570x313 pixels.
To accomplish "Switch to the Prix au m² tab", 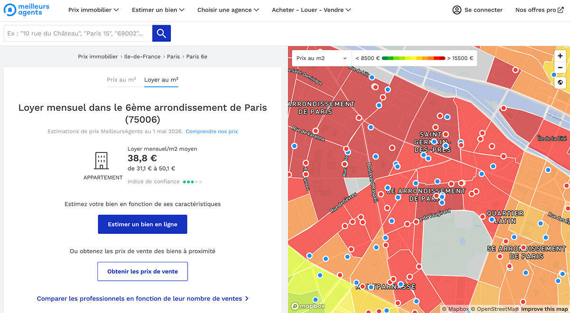I will 122,80.
